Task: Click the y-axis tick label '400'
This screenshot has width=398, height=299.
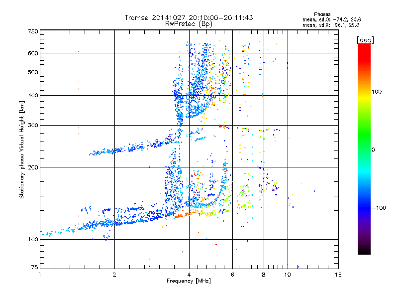Action: (33, 95)
